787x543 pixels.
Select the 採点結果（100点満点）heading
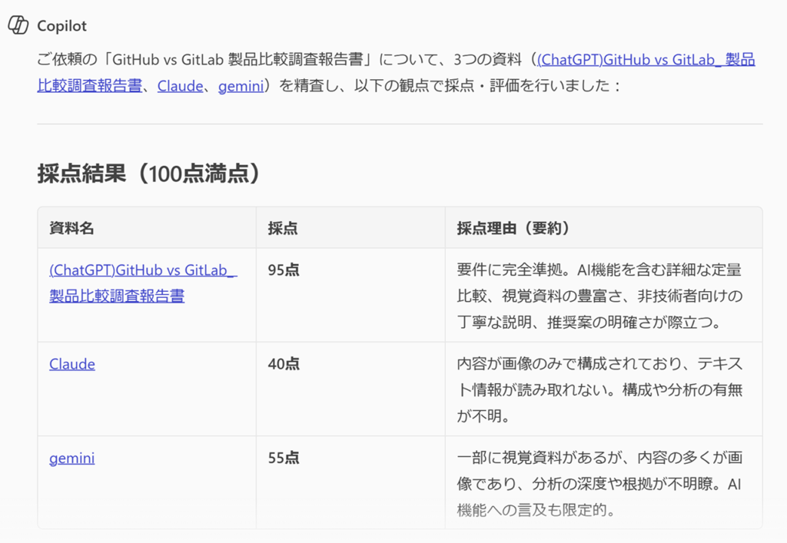click(x=148, y=174)
